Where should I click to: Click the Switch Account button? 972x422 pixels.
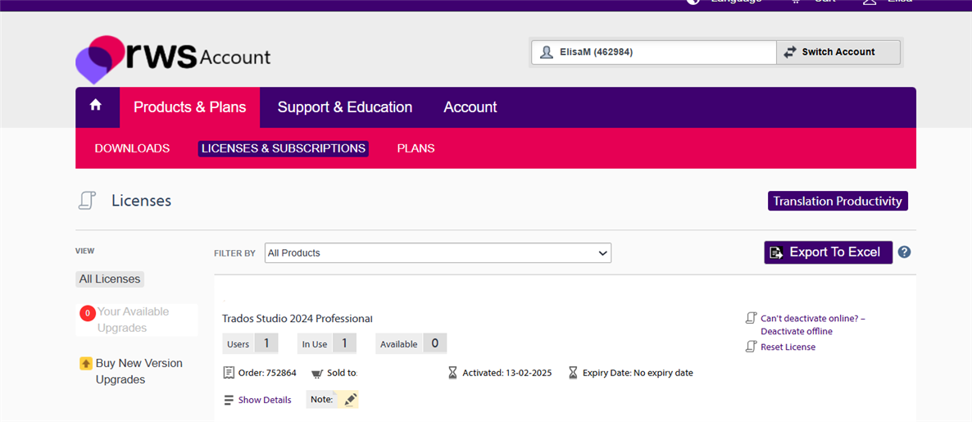[838, 52]
